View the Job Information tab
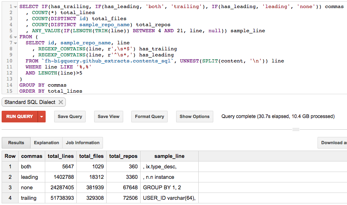347x205 pixels. (82, 143)
